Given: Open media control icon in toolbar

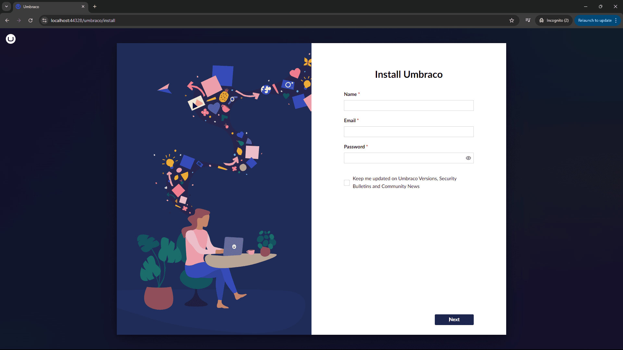Looking at the screenshot, I should pyautogui.click(x=528, y=20).
